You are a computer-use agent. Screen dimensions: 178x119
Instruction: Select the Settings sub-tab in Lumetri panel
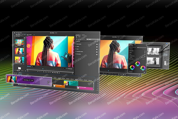(x=79, y=37)
